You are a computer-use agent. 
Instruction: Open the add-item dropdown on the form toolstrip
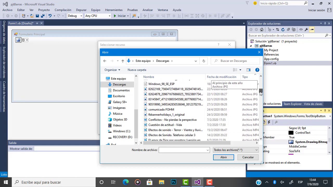click(27, 40)
